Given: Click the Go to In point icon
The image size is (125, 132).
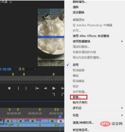Looking at the screenshot, I should pos(37,88).
